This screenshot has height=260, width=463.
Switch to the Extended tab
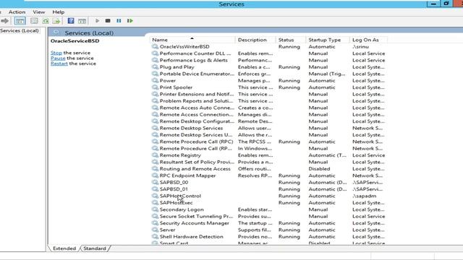64,248
